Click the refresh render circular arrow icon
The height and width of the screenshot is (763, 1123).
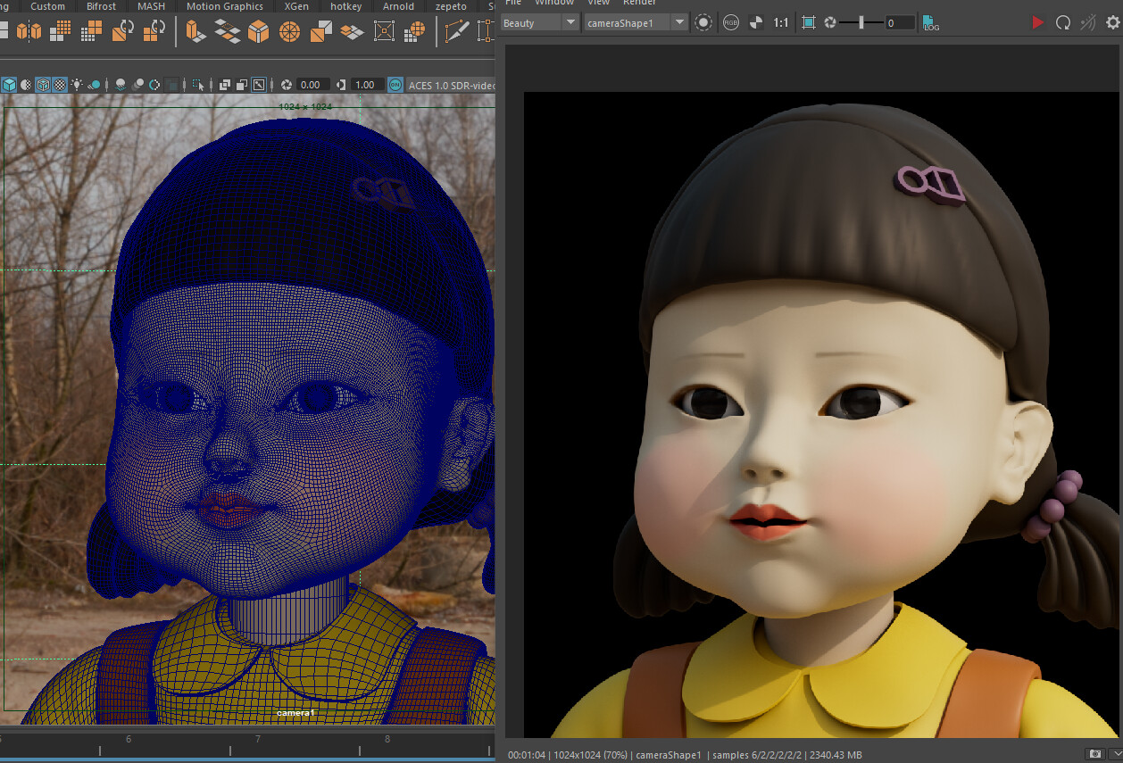click(x=1063, y=22)
